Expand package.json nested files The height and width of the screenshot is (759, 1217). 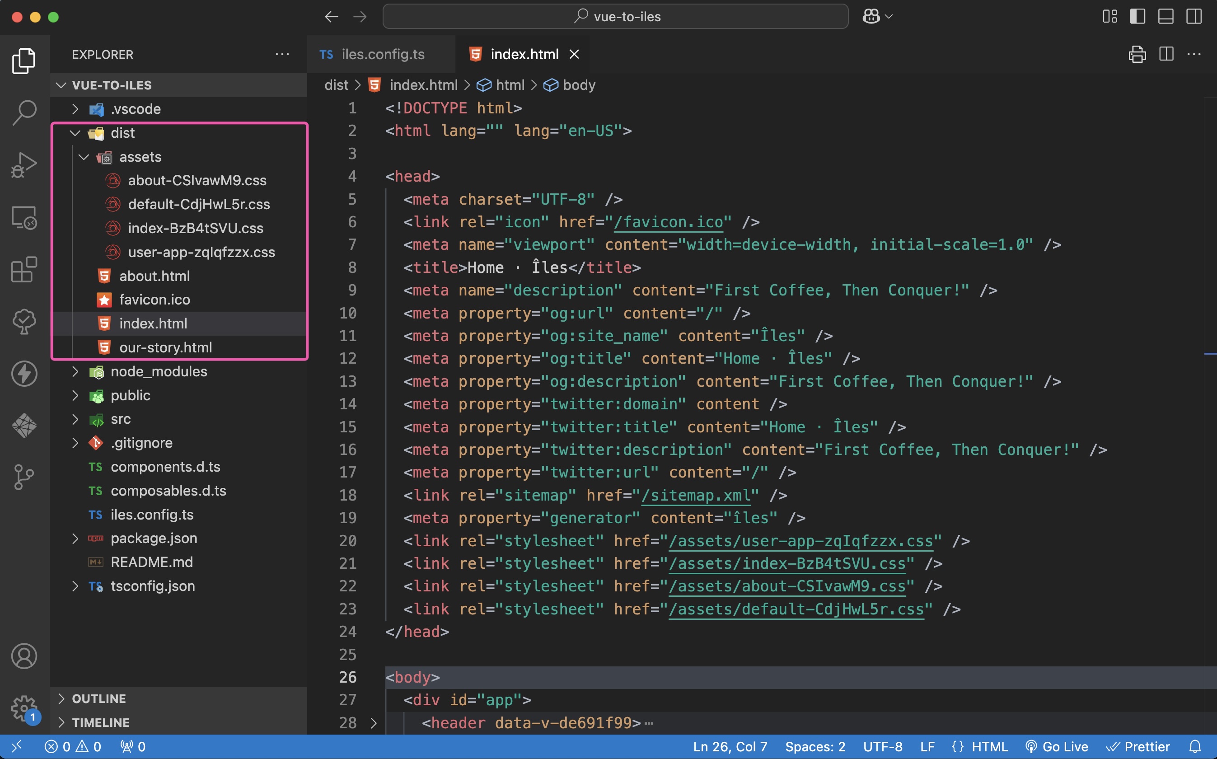click(75, 538)
